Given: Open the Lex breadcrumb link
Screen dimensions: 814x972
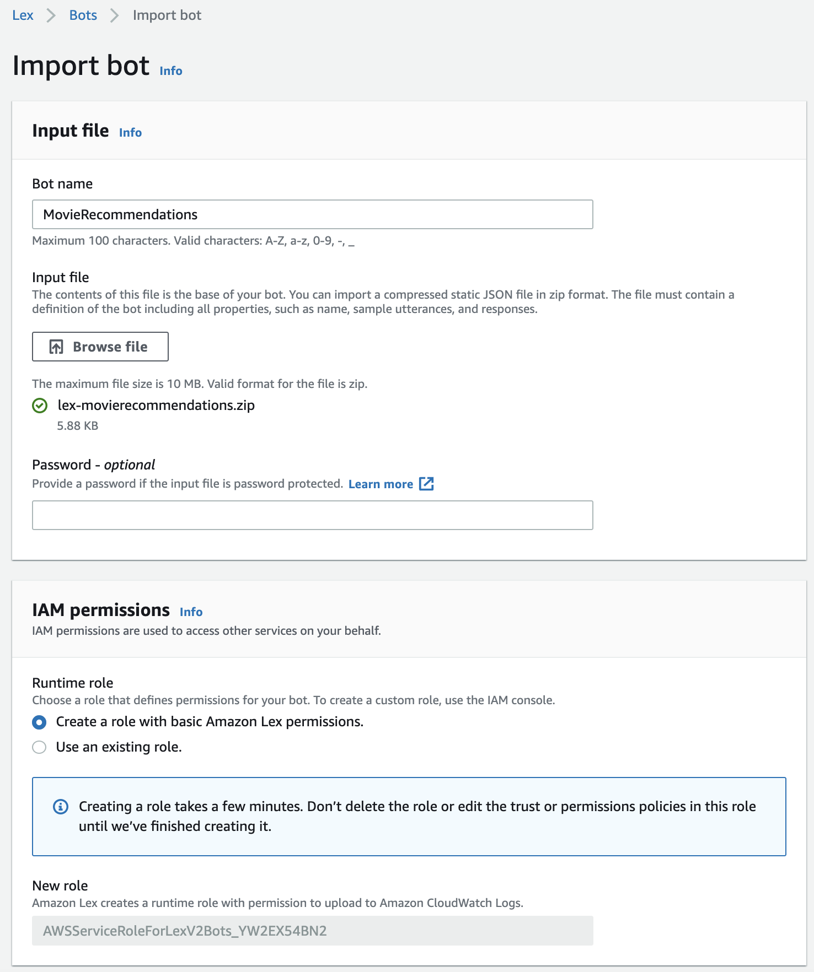Looking at the screenshot, I should point(23,15).
